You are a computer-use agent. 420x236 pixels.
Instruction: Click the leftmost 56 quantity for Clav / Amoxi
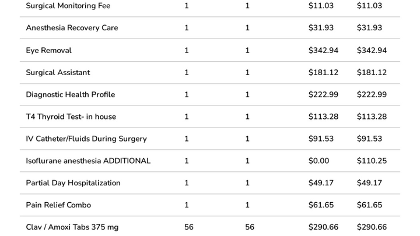(x=188, y=227)
